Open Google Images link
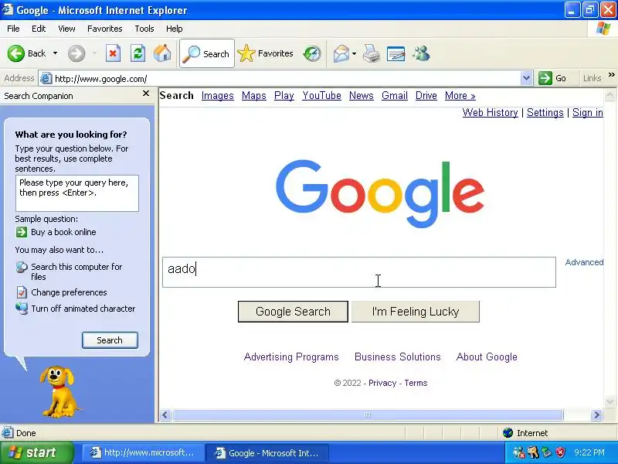Screen dimensions: 618x464 click(218, 95)
